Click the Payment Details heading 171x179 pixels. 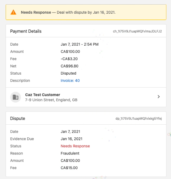26,31
